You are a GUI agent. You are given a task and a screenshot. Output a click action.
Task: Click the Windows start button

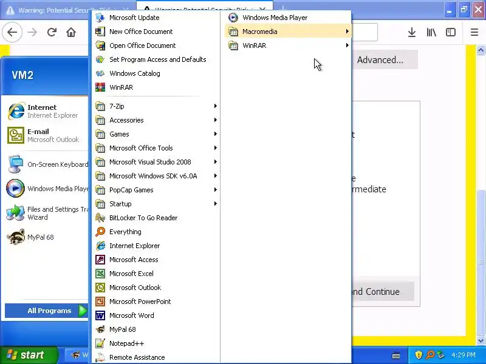pos(29,355)
